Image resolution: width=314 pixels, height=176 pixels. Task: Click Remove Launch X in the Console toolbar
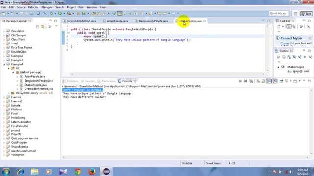pyautogui.click(x=246, y=81)
